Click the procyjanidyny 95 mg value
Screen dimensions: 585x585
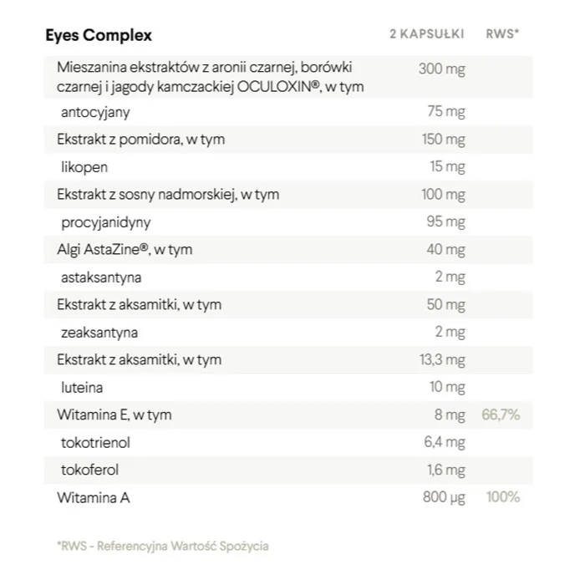(445, 222)
